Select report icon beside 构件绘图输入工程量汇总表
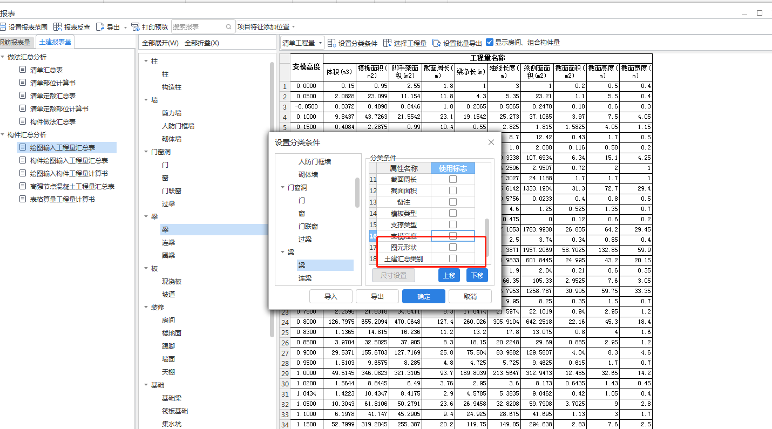Viewport: 772px width, 429px height. click(x=22, y=160)
